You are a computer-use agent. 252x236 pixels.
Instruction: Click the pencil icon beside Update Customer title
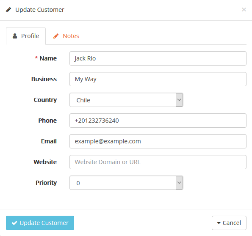click(x=8, y=10)
